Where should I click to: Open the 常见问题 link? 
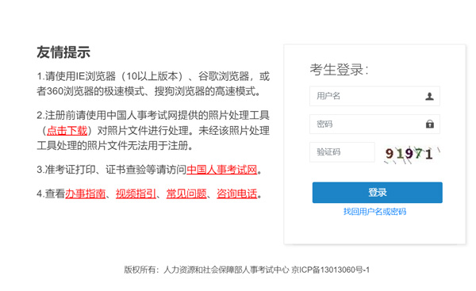186,193
